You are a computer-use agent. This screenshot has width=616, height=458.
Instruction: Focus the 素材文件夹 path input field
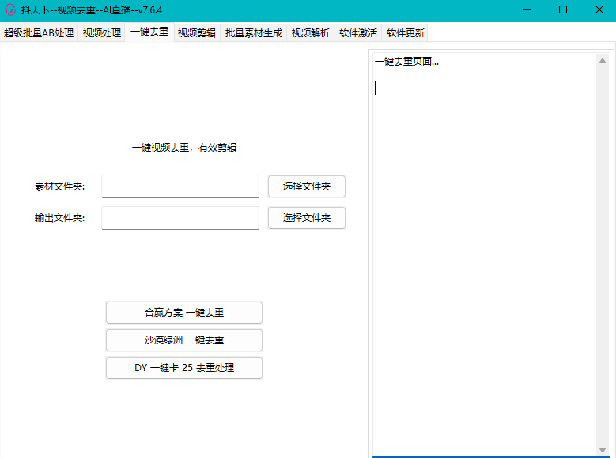click(x=180, y=186)
